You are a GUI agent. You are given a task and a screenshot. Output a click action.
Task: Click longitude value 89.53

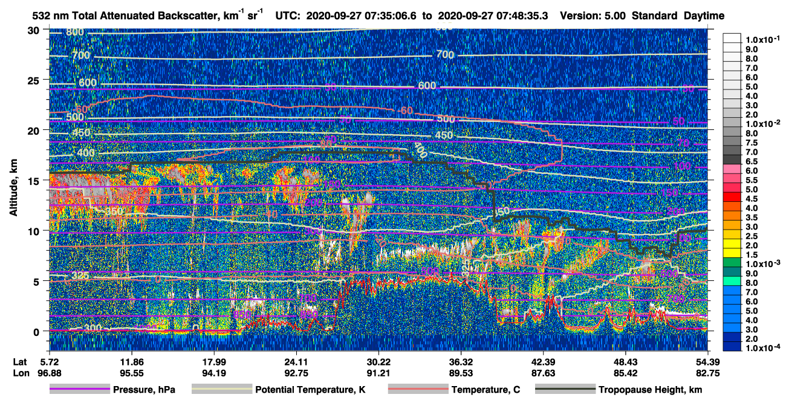[461, 373]
